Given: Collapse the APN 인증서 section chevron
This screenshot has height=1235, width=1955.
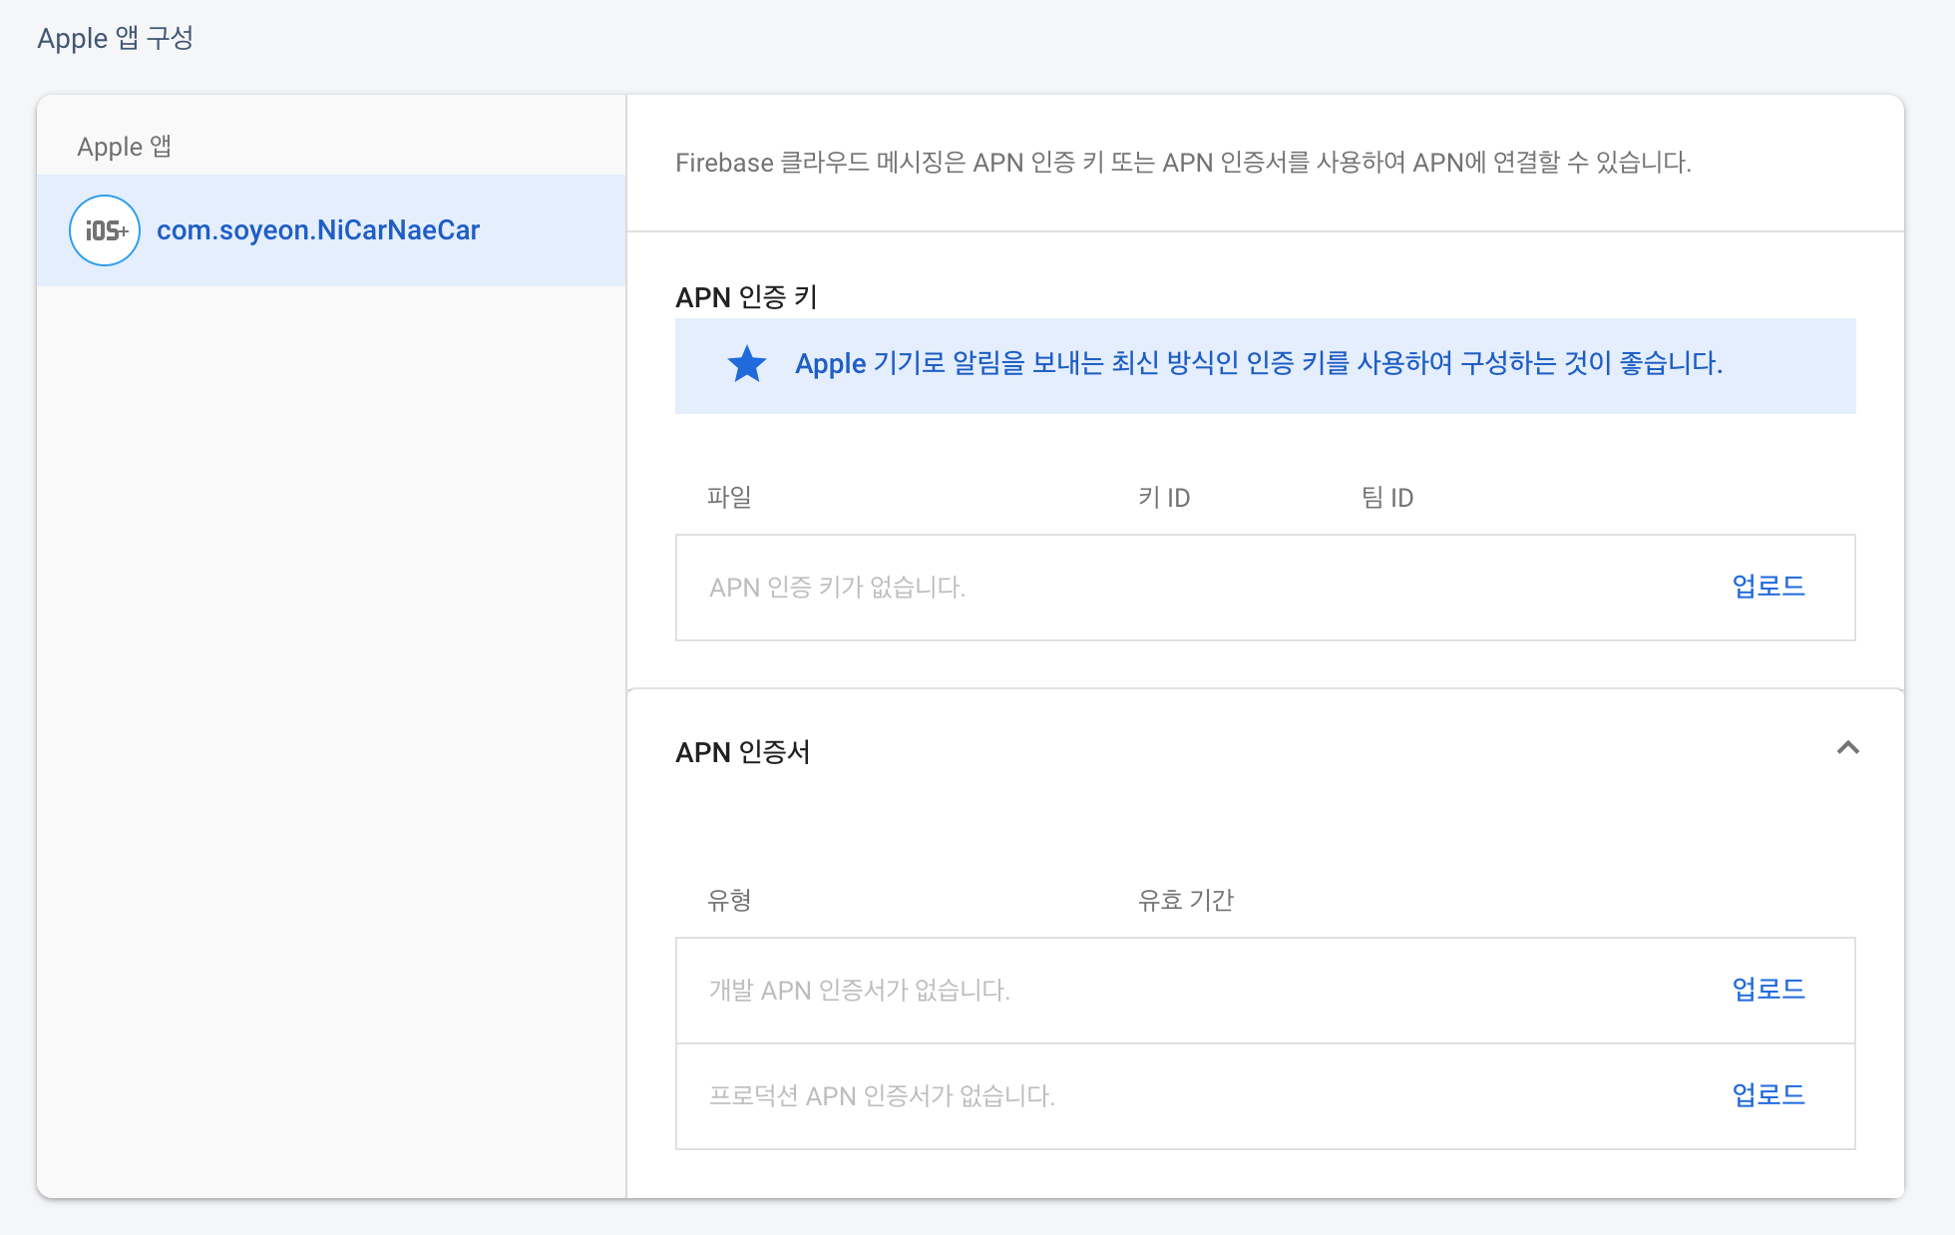Looking at the screenshot, I should click(1847, 748).
